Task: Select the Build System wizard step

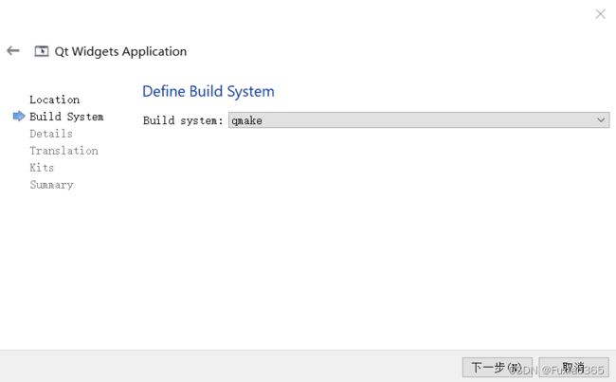Action: tap(66, 117)
